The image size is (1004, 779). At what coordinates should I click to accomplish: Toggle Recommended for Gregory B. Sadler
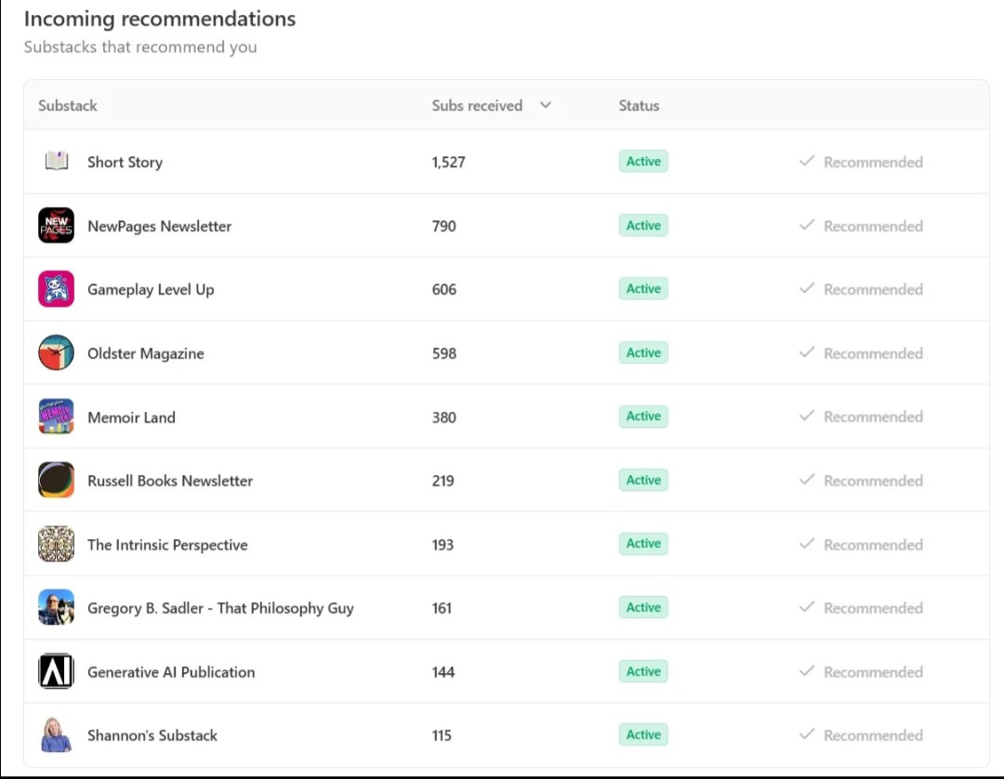pos(861,608)
